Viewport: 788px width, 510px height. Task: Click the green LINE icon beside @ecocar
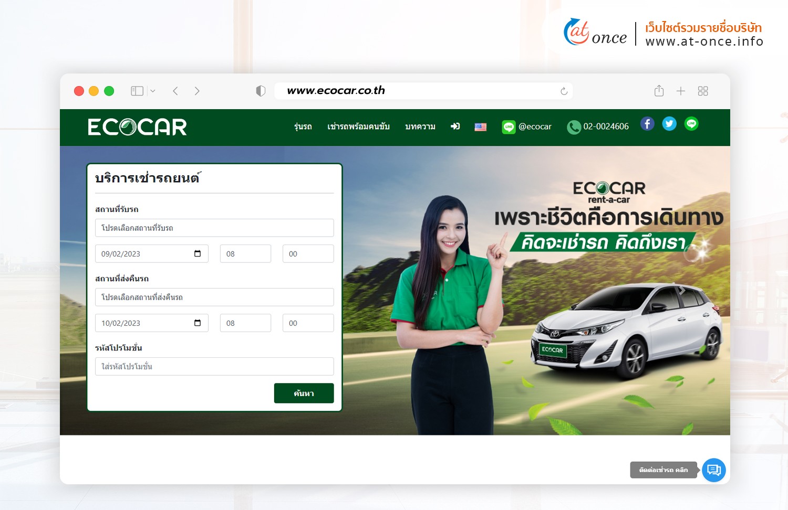click(509, 127)
